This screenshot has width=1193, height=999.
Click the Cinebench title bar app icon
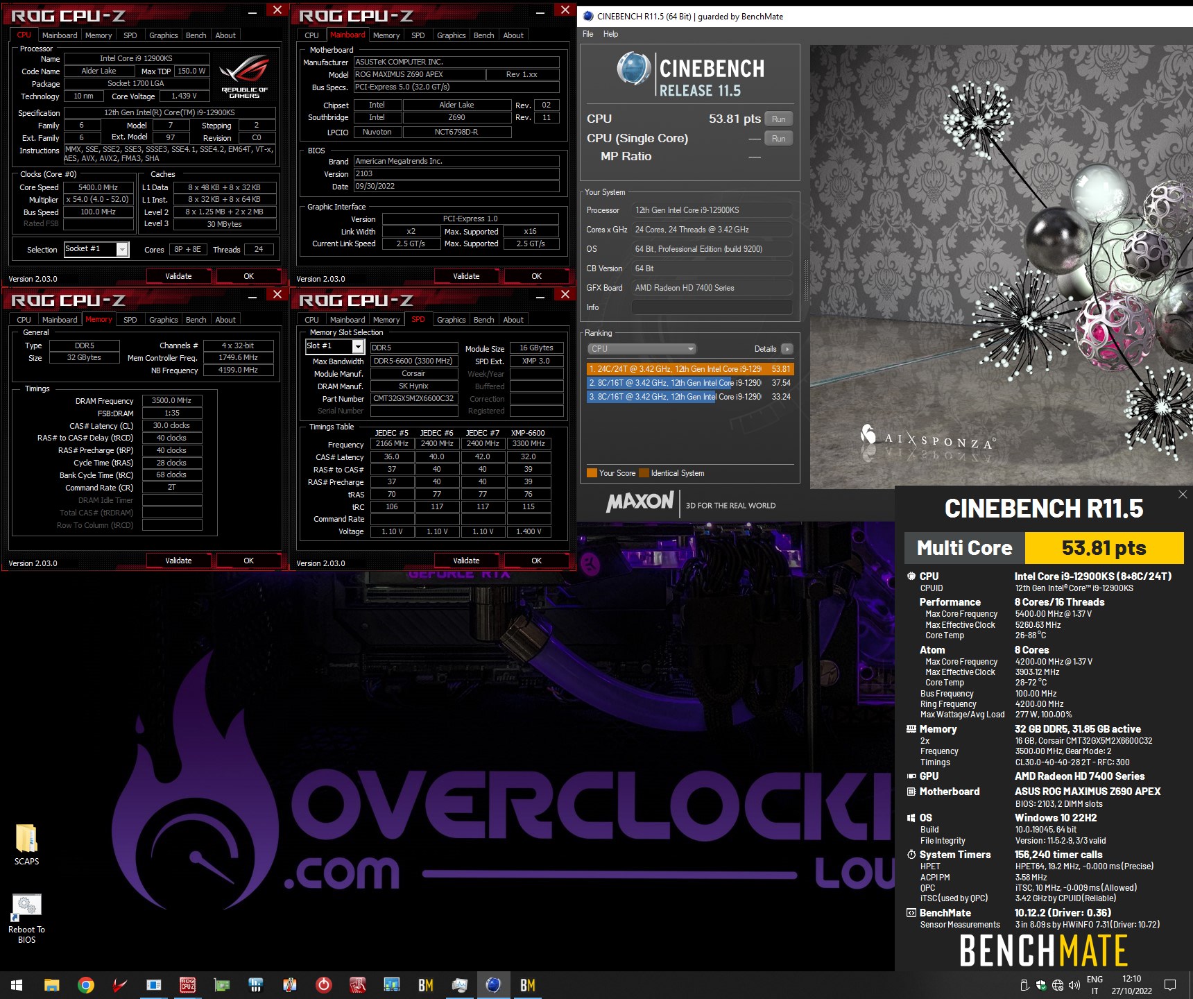588,16
